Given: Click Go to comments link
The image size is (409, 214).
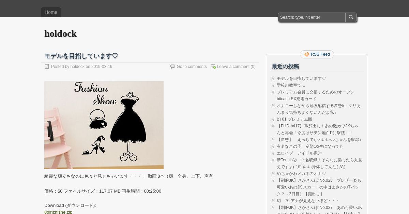Looking at the screenshot, I should (192, 67).
